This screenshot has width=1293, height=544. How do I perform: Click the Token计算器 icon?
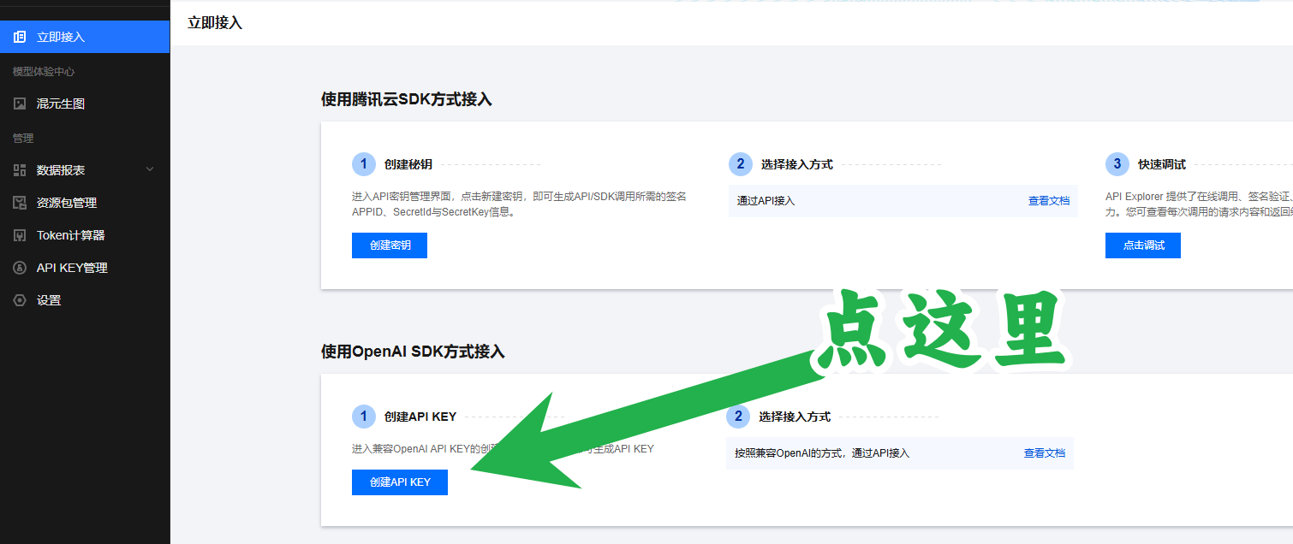point(20,235)
